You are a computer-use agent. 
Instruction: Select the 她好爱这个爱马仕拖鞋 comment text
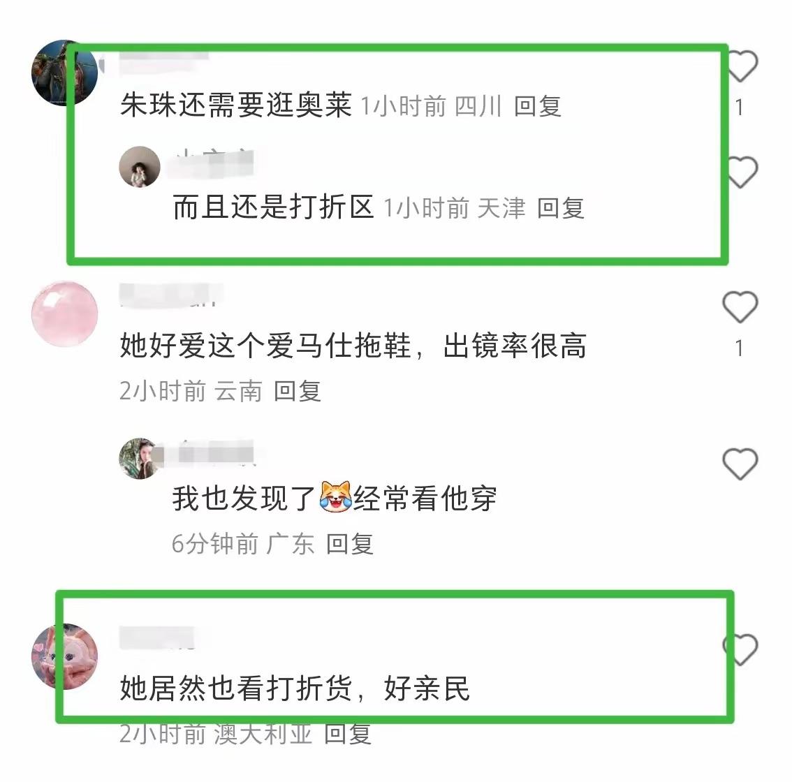coord(353,346)
